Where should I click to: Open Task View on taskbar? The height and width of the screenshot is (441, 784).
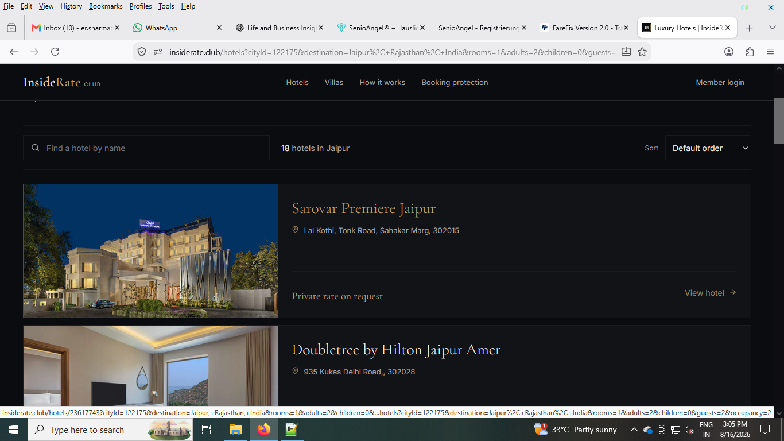point(207,430)
